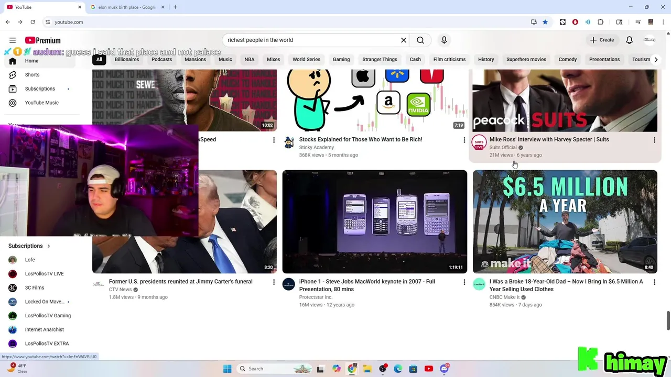Open options for Jimmy Carter's funeral video
The image size is (671, 377).
[x=274, y=282]
